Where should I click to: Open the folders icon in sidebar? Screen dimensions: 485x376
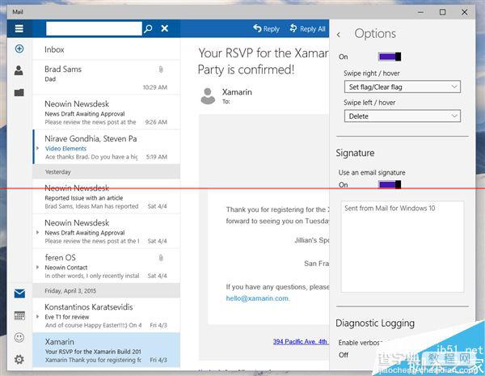click(19, 92)
